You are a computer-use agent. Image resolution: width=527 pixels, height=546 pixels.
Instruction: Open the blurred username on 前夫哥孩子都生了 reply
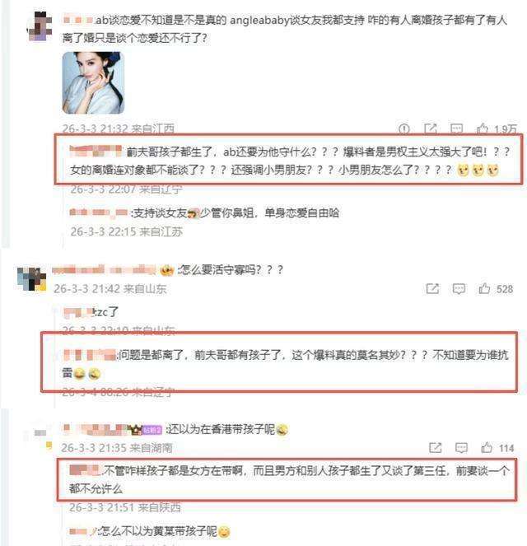pyautogui.click(x=96, y=152)
